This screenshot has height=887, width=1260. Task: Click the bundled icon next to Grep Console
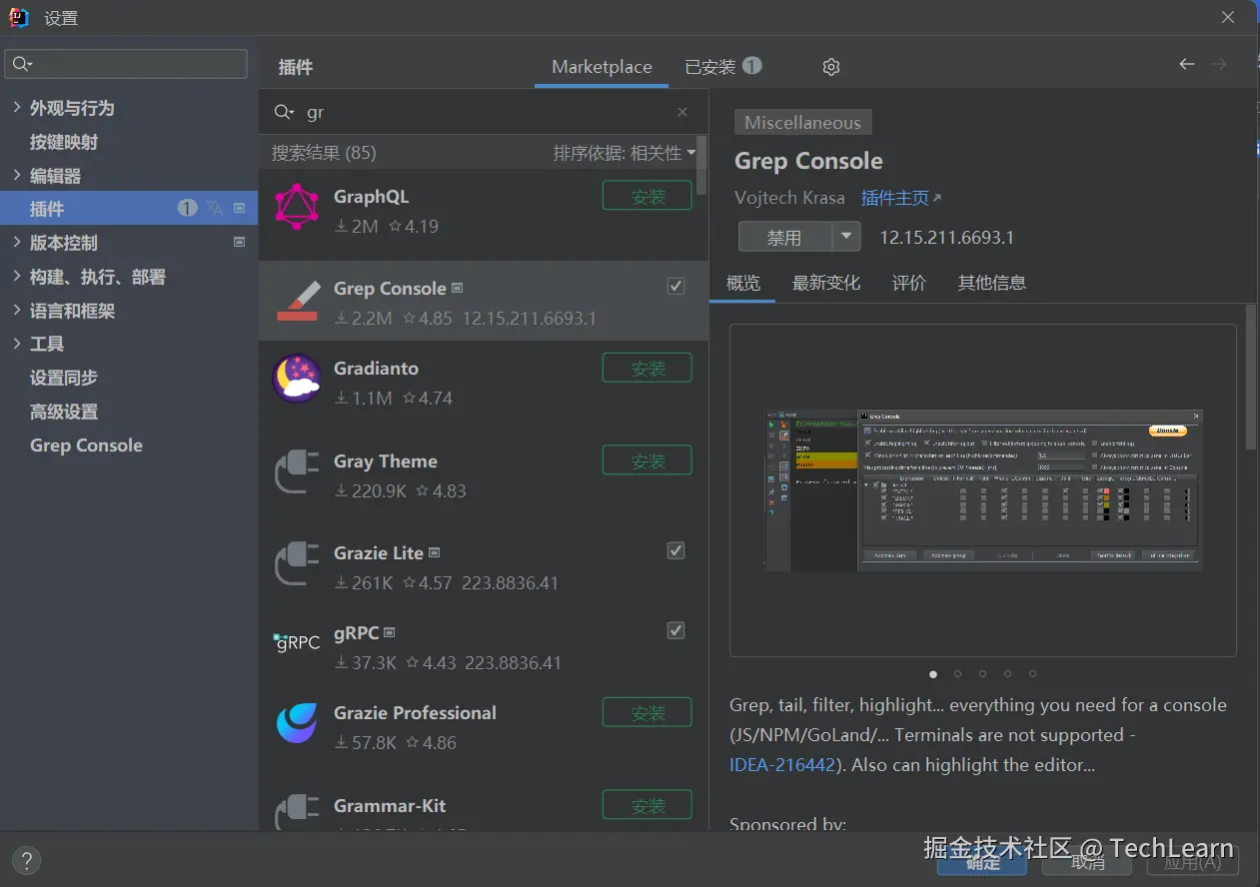[x=458, y=288]
